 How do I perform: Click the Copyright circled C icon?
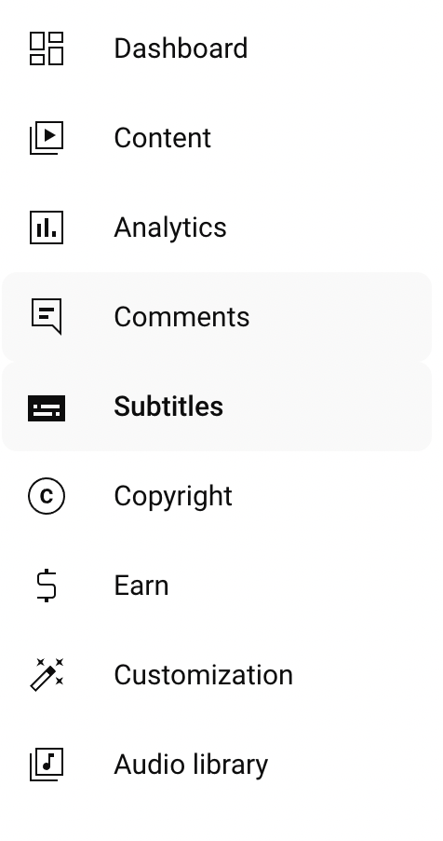tap(47, 496)
